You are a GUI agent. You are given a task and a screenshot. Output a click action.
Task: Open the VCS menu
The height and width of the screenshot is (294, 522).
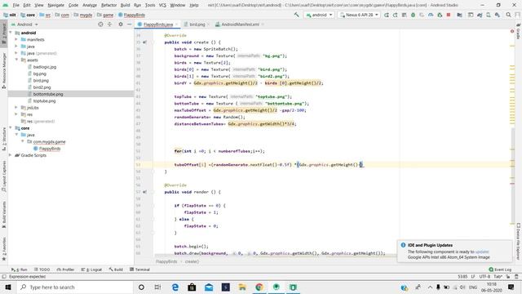click(162, 5)
